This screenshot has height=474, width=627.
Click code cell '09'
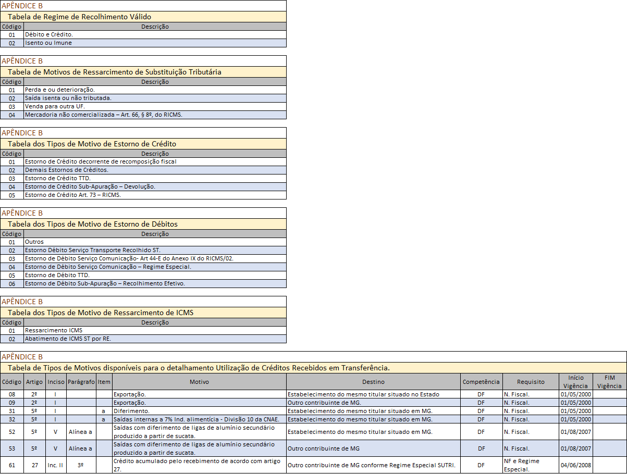pyautogui.click(x=12, y=403)
